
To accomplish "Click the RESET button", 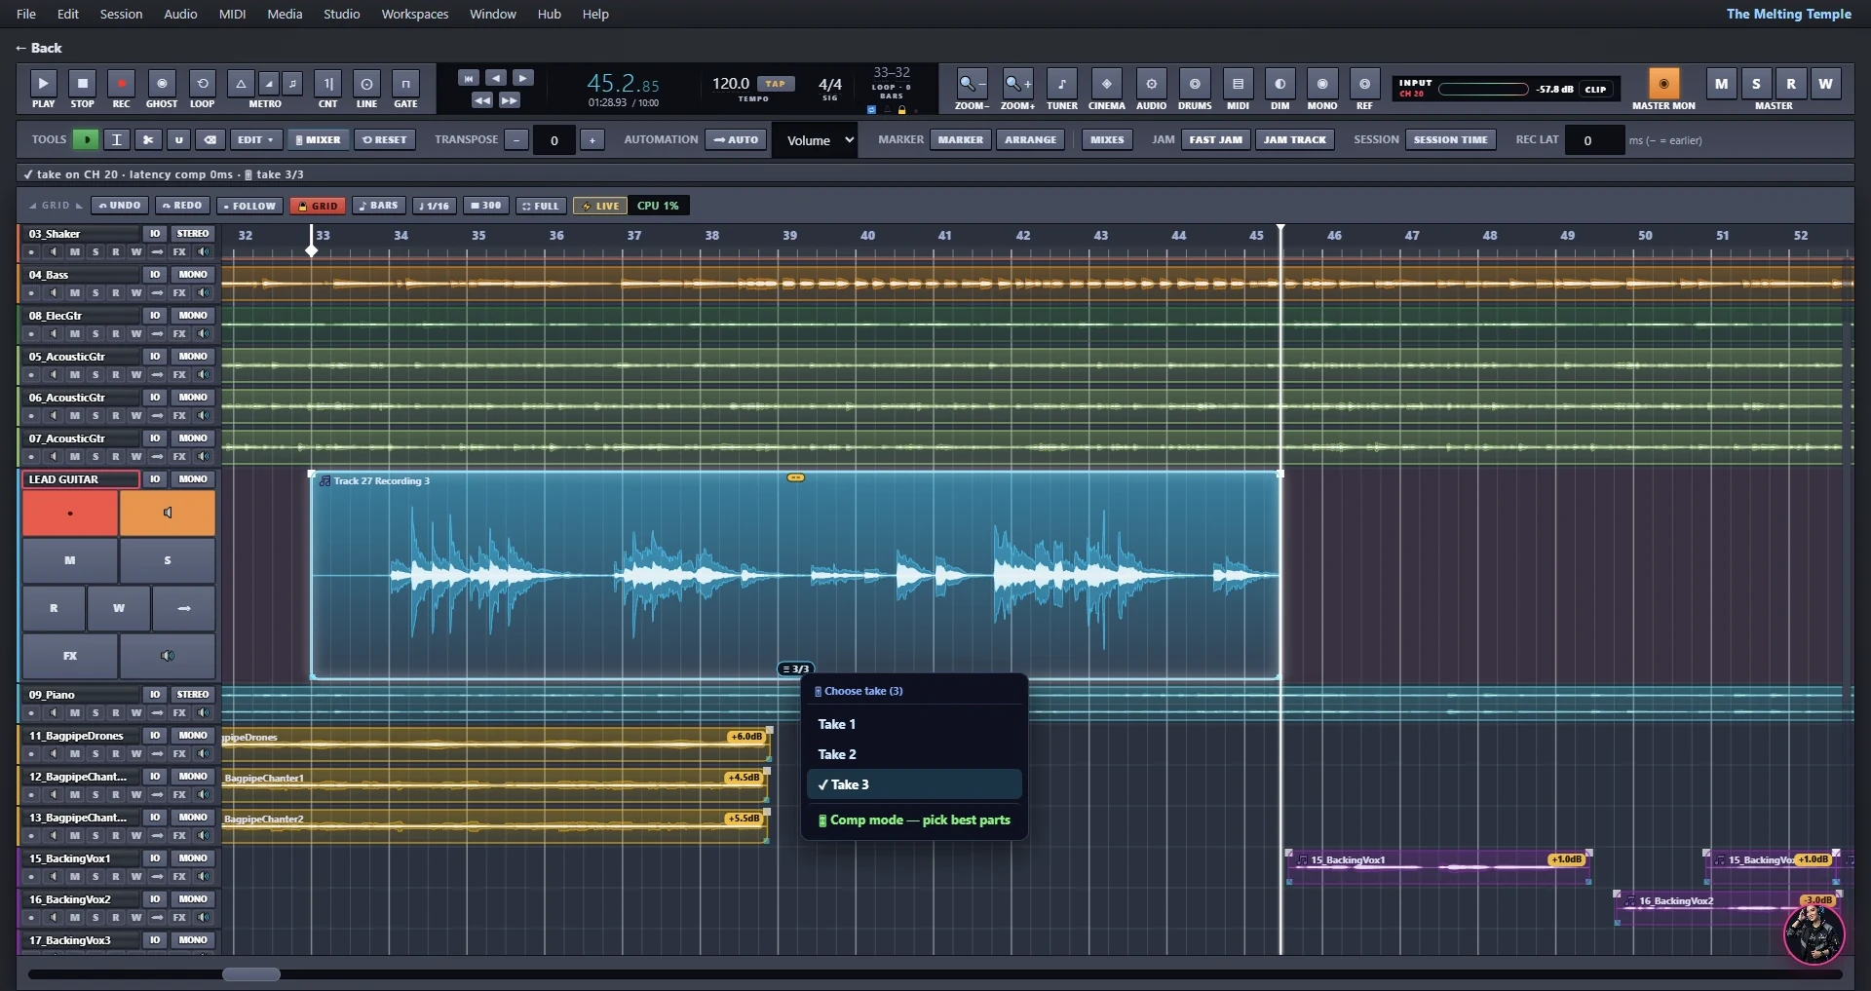I will [385, 139].
